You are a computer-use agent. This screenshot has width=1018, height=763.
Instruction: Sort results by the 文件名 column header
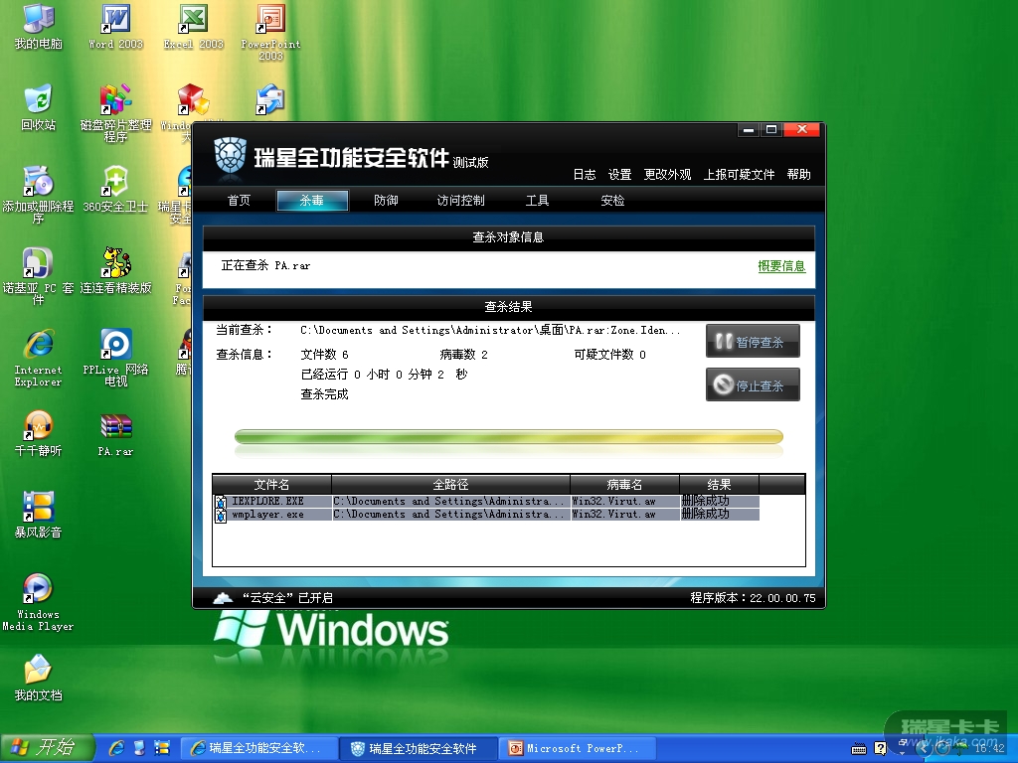point(271,485)
